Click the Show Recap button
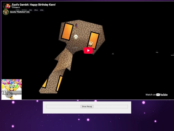Viewport: 174px width, 131px height. 87,106
